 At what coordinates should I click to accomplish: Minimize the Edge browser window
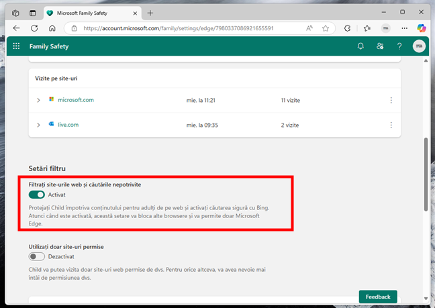tap(384, 12)
